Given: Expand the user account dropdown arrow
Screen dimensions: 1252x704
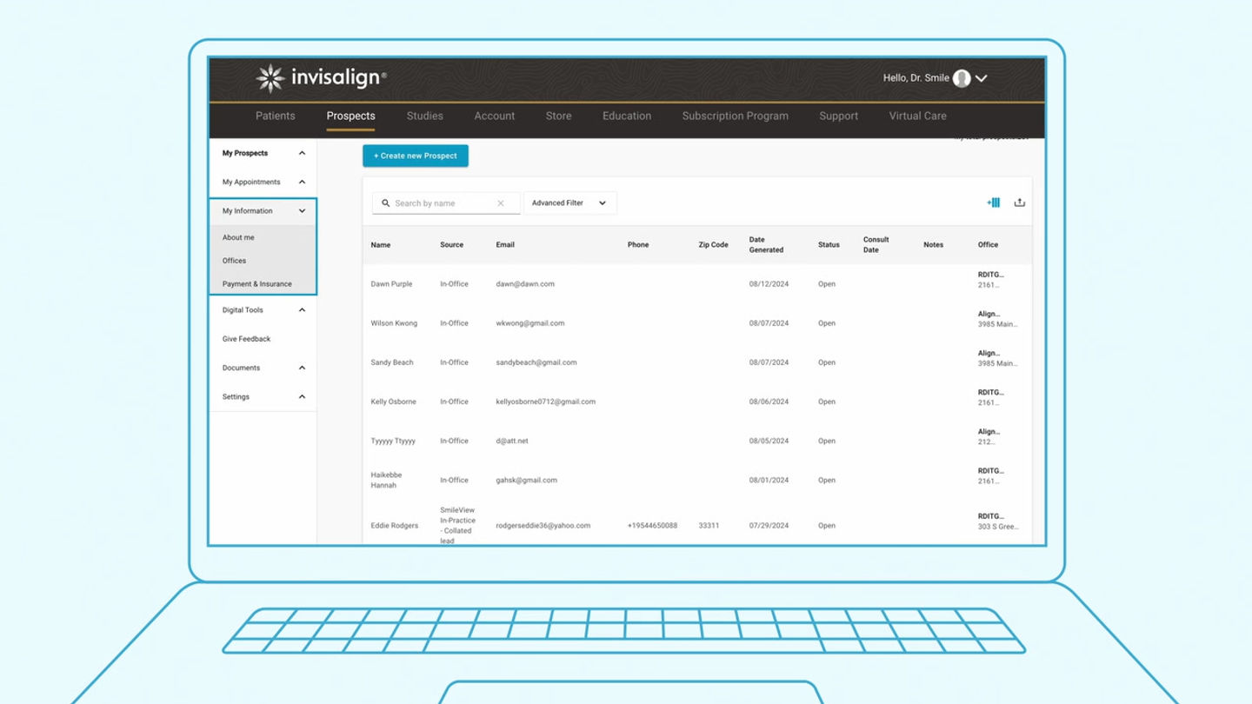Looking at the screenshot, I should click(982, 78).
